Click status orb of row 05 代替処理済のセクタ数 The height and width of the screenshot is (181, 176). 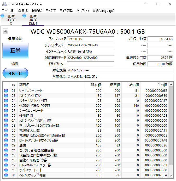pos(6,105)
